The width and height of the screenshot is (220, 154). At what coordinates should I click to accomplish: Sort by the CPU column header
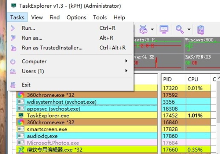pyautogui.click(x=198, y=79)
